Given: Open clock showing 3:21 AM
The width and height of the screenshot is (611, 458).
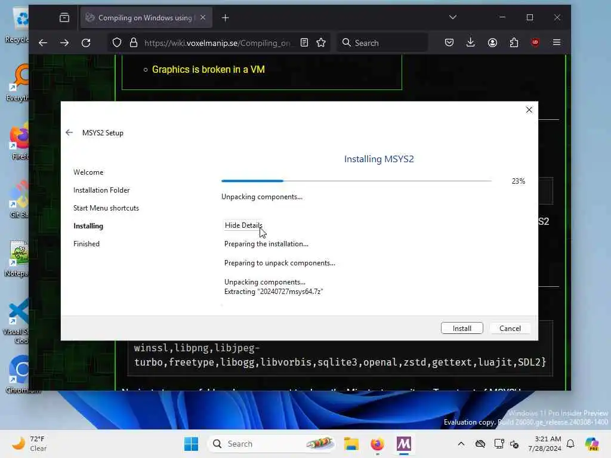Looking at the screenshot, I should click(x=544, y=444).
